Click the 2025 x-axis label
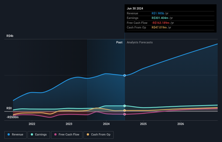The width and height of the screenshot is (222, 142). 143,124
